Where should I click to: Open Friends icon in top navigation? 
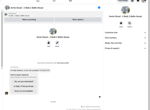[x=54, y=1]
